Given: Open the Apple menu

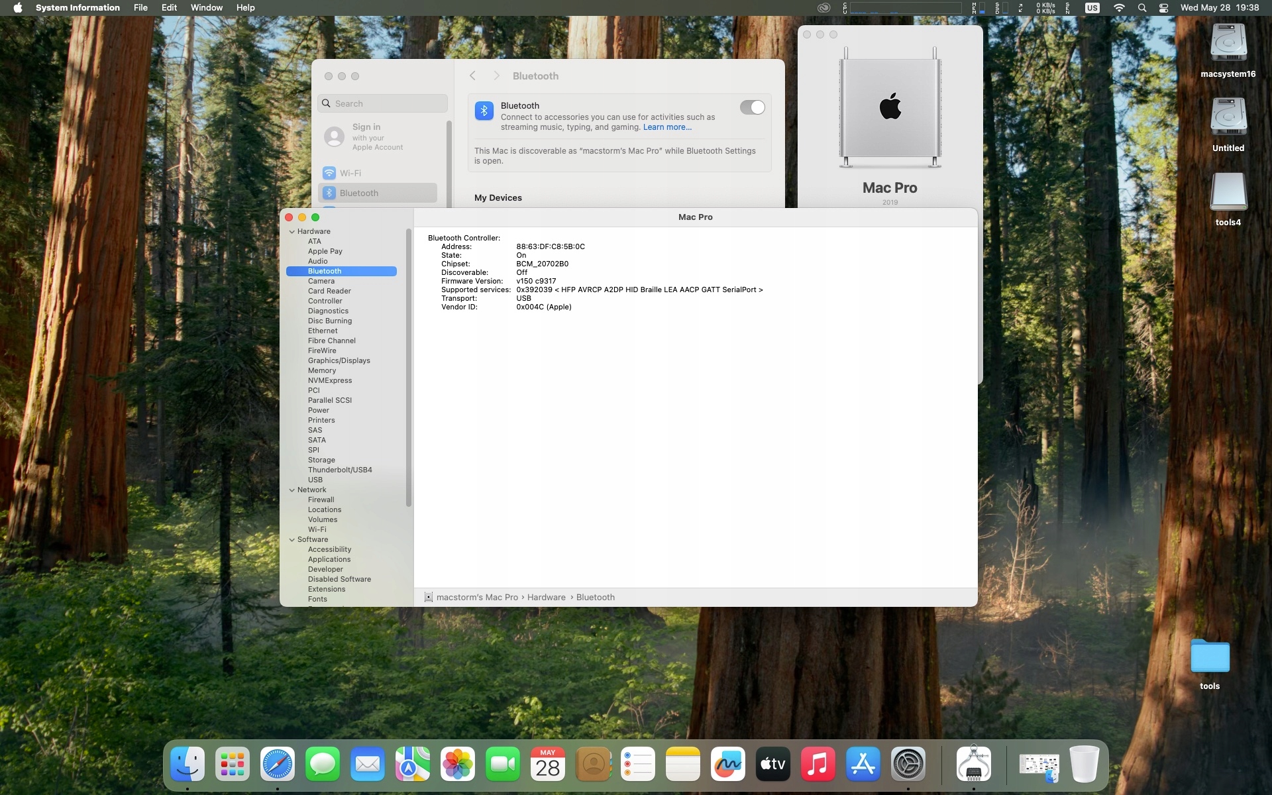Looking at the screenshot, I should pyautogui.click(x=18, y=8).
